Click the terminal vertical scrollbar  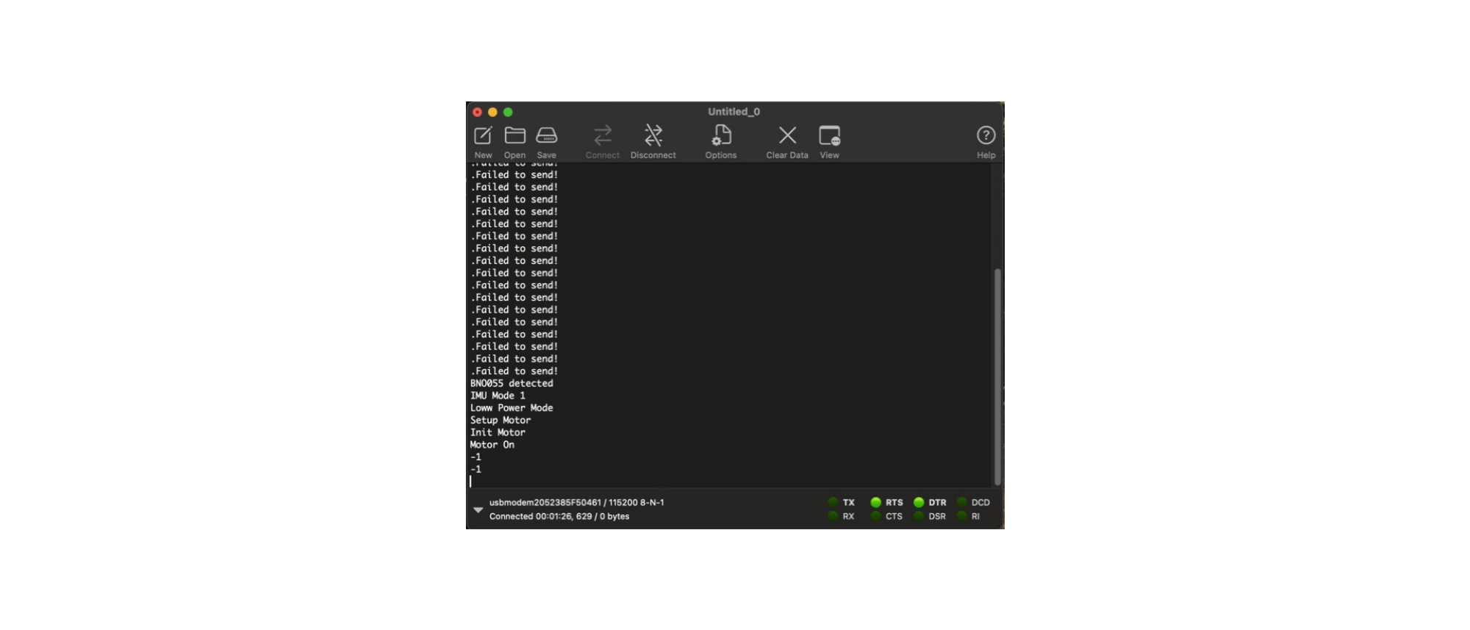click(997, 375)
